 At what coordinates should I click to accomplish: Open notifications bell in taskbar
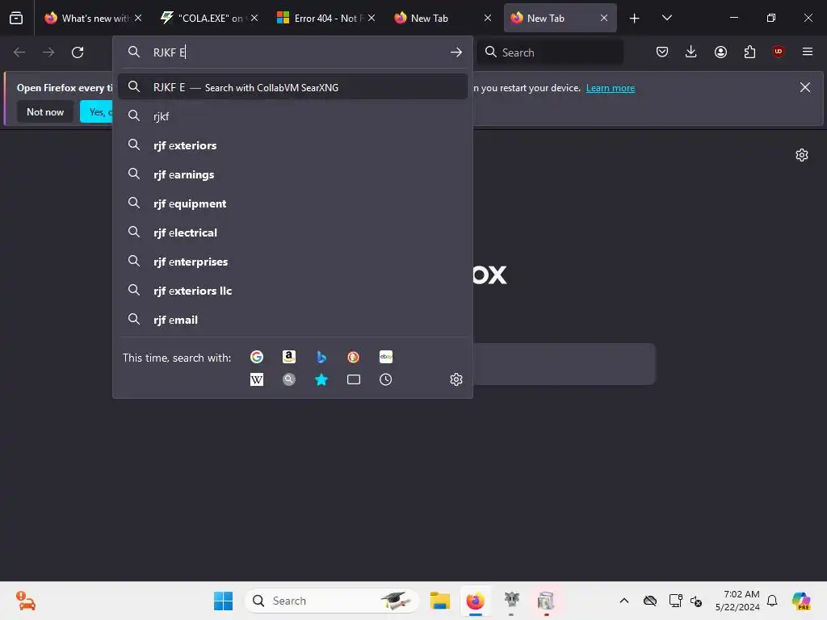click(x=772, y=601)
